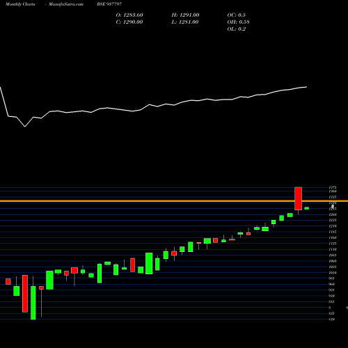Click the 1060 price axis label
The height and width of the screenshot is (348, 348).
pyautogui.click(x=333, y=261)
